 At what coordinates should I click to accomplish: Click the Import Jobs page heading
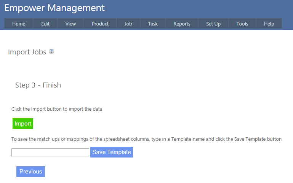pos(27,52)
